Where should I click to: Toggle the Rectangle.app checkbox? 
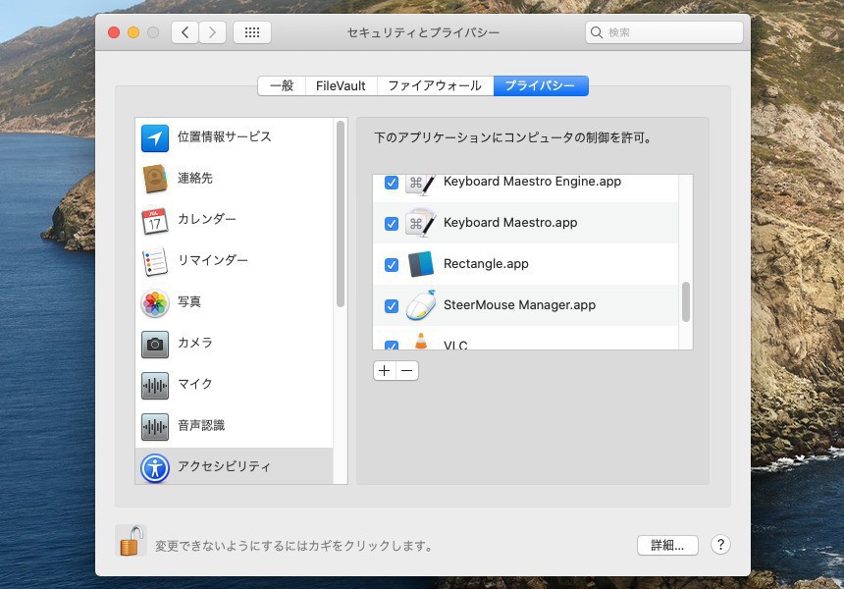click(x=391, y=265)
